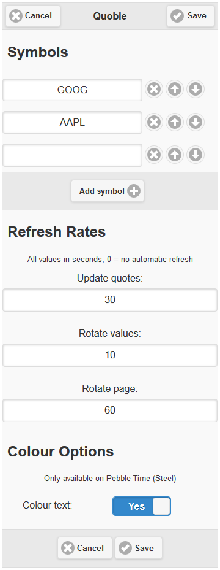Select the empty symbol input field
The image size is (220, 570).
click(x=72, y=155)
